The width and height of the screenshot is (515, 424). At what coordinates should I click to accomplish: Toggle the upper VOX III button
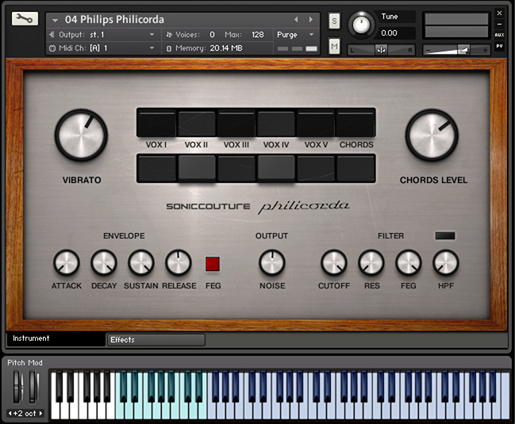click(236, 123)
